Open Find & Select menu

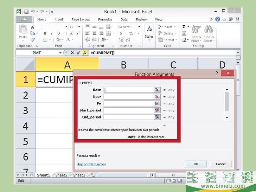pyautogui.click(x=209, y=34)
